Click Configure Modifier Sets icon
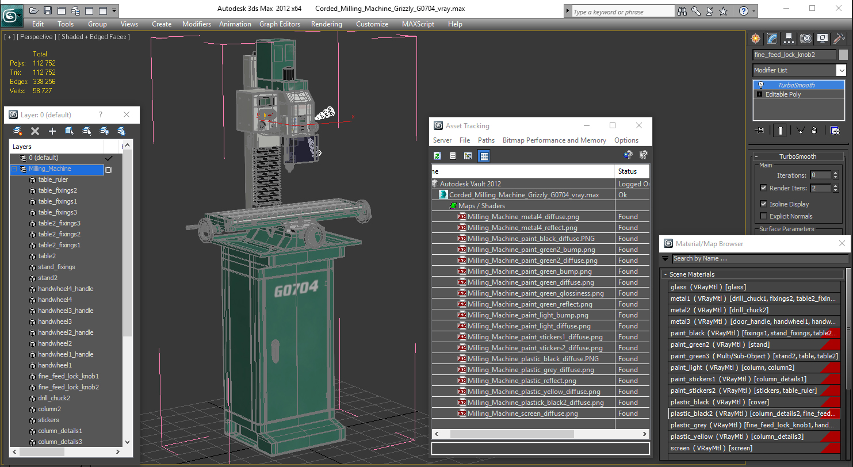Viewport: 853px width, 467px height. 835,131
